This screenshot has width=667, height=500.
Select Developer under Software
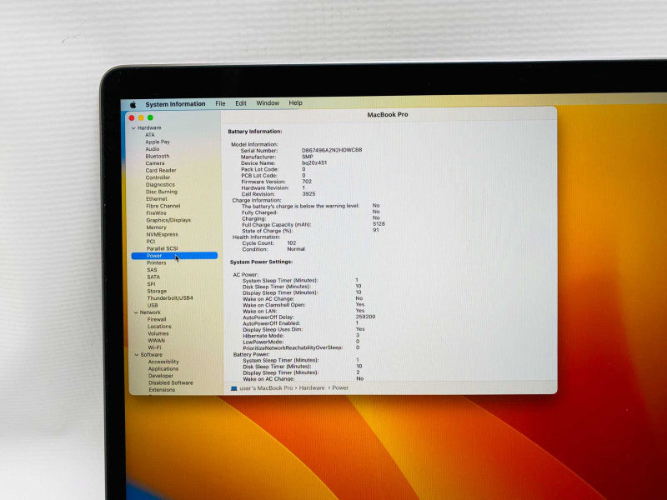161,376
